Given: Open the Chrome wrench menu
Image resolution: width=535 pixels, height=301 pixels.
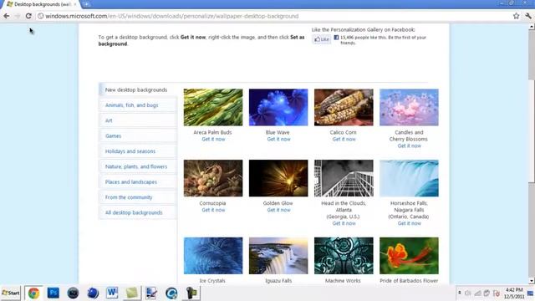Looking at the screenshot, I should click(x=528, y=16).
